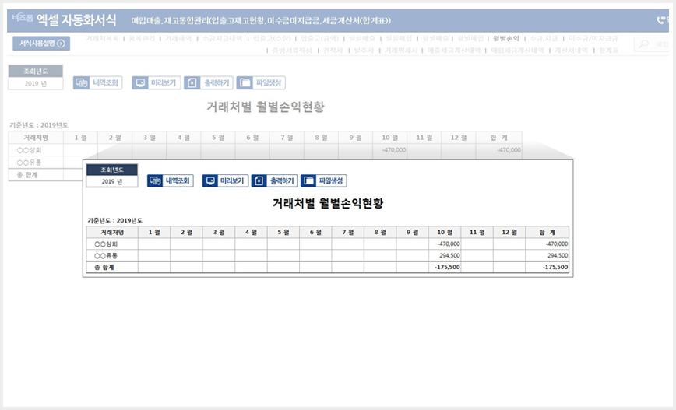Click ○○유통 10월 cell 294,500 in magnified table
The image size is (676, 410).
pyautogui.click(x=445, y=255)
